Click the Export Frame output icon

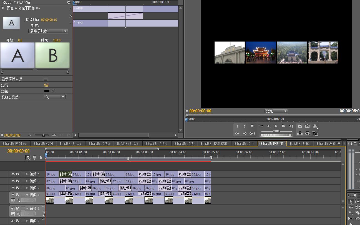click(x=315, y=126)
